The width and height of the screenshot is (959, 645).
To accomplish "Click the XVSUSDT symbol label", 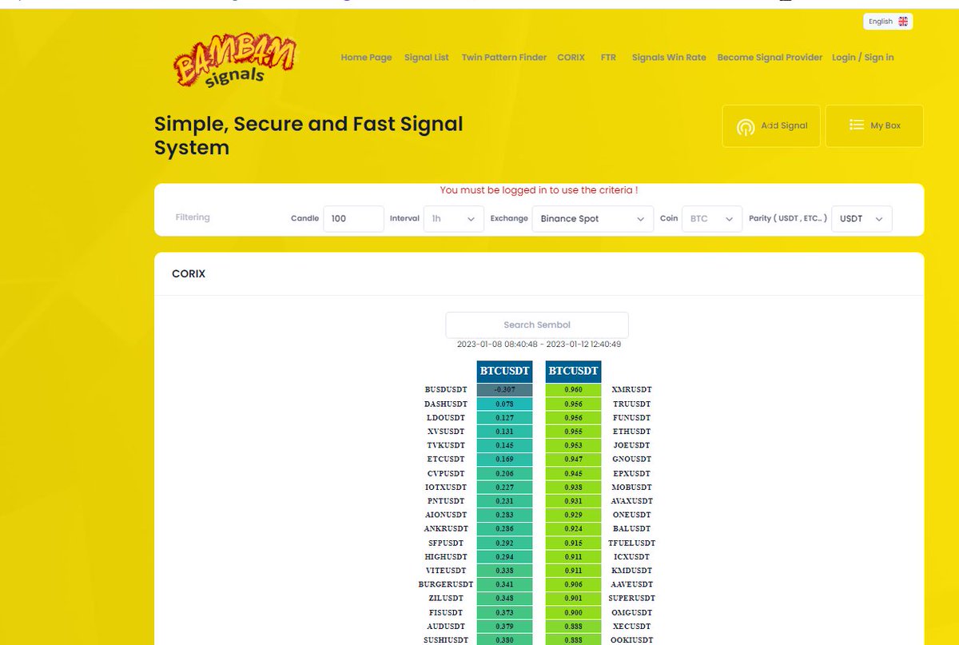I will click(448, 432).
